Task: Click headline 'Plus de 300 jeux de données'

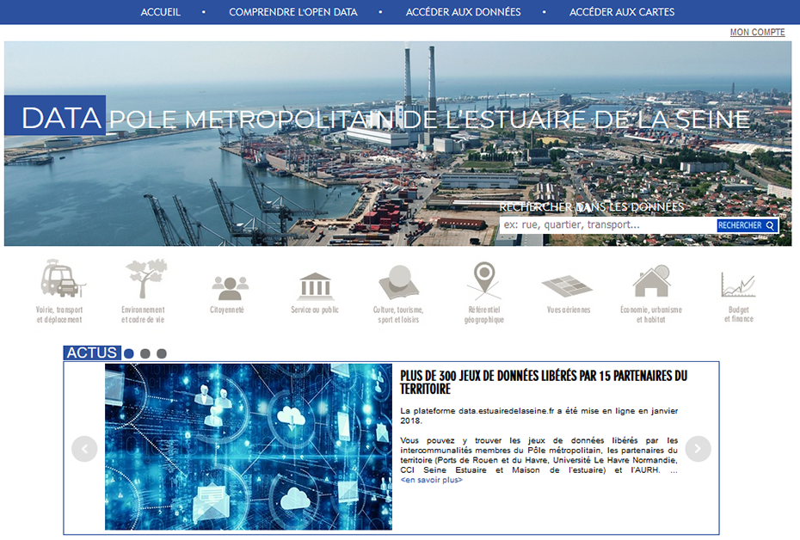Action: 544,383
